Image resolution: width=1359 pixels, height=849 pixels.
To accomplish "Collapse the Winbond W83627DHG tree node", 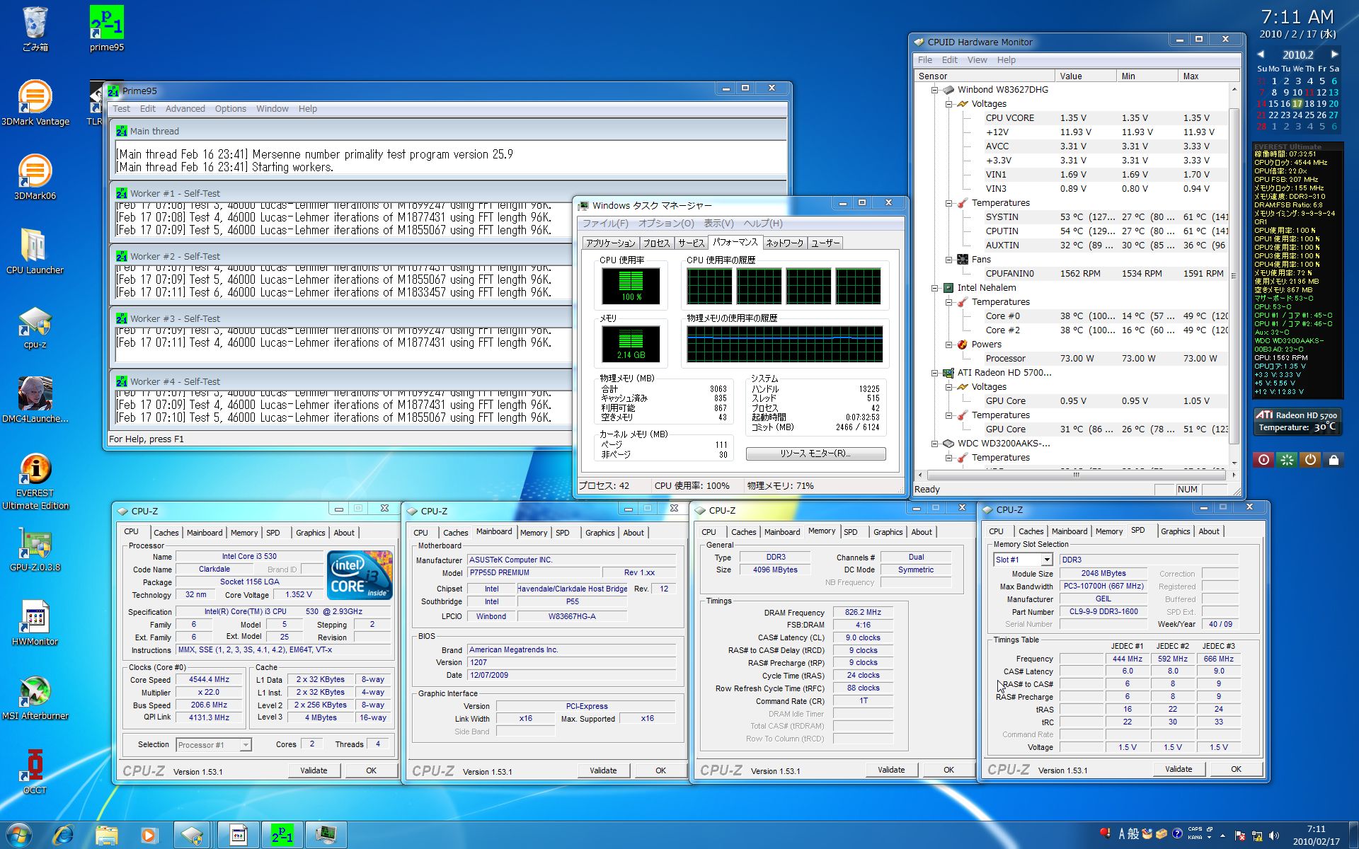I will (x=934, y=90).
